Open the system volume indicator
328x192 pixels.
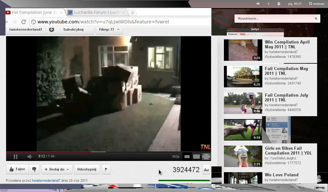[258, 4]
